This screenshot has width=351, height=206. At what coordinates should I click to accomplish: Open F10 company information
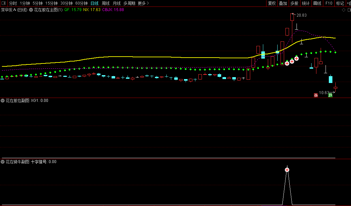pyautogui.click(x=328, y=3)
